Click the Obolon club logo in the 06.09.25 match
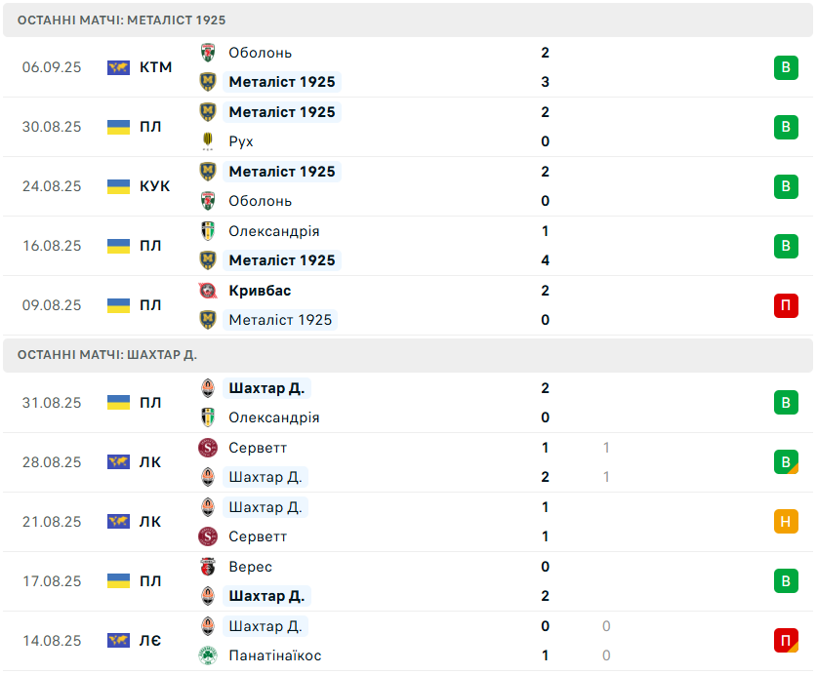The image size is (817, 674). coord(207,53)
